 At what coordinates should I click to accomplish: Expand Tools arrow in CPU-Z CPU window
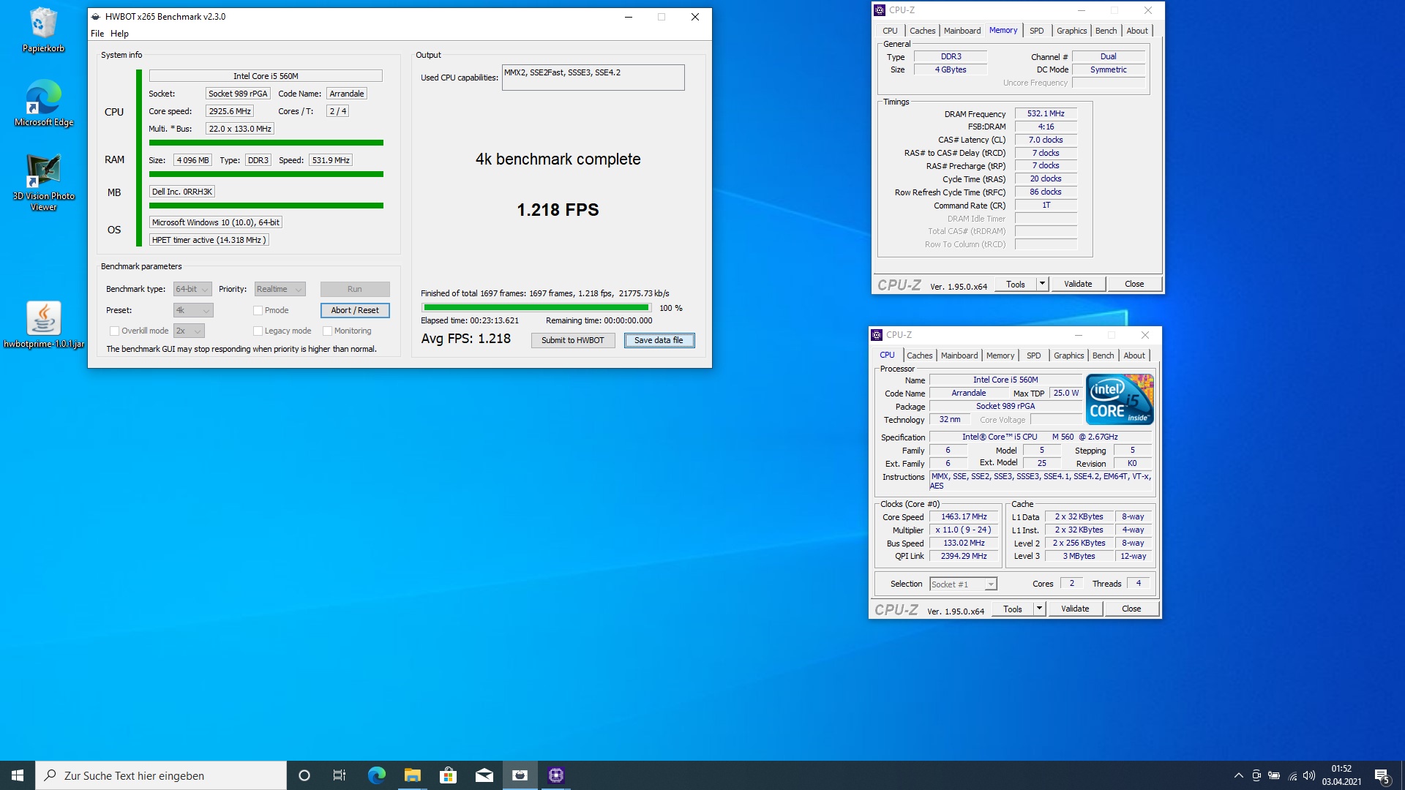pyautogui.click(x=1039, y=609)
